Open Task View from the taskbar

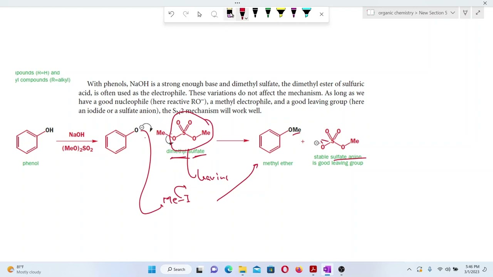coord(200,269)
